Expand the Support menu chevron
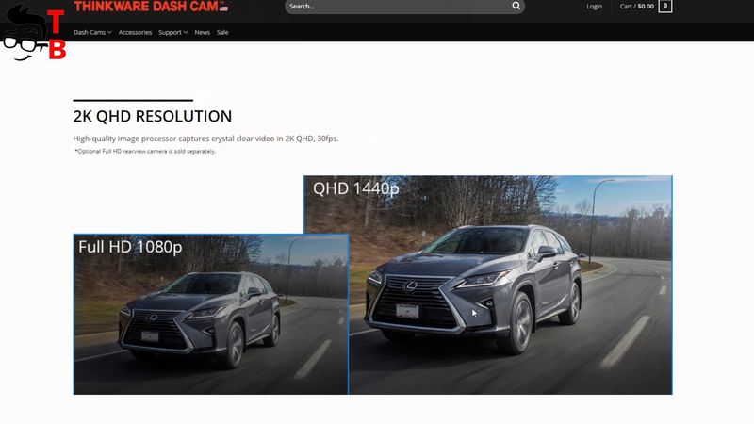The image size is (754, 424). pyautogui.click(x=186, y=32)
